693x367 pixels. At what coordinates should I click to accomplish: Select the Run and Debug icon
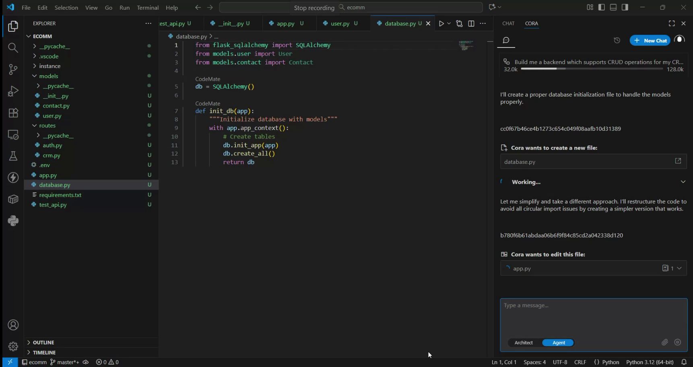[13, 91]
